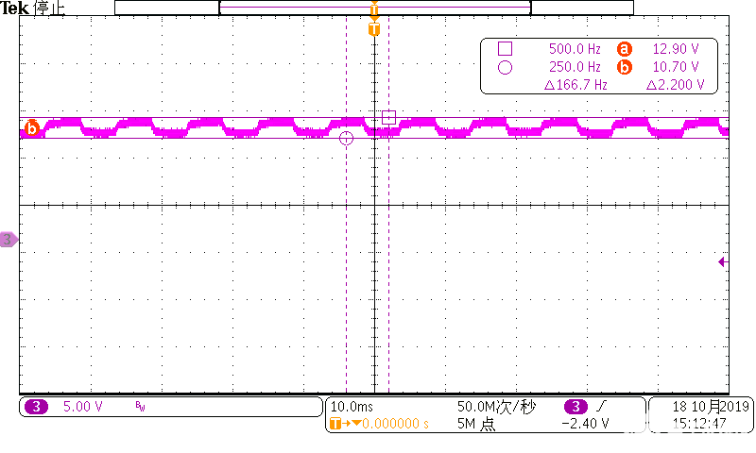The width and height of the screenshot is (756, 453).
Task: Click the square cursor symbol in readout box
Action: coord(505,49)
